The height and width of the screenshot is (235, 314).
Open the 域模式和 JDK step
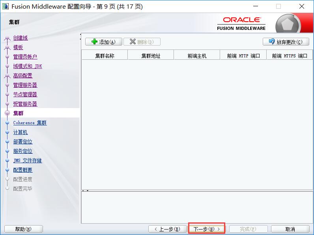(x=28, y=66)
